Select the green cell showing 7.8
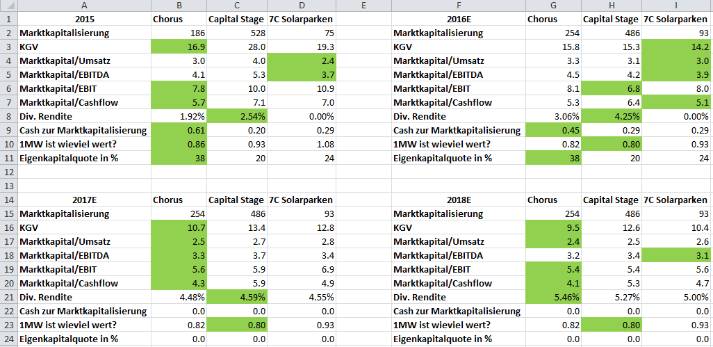Image resolution: width=713 pixels, height=347 pixels. point(179,89)
